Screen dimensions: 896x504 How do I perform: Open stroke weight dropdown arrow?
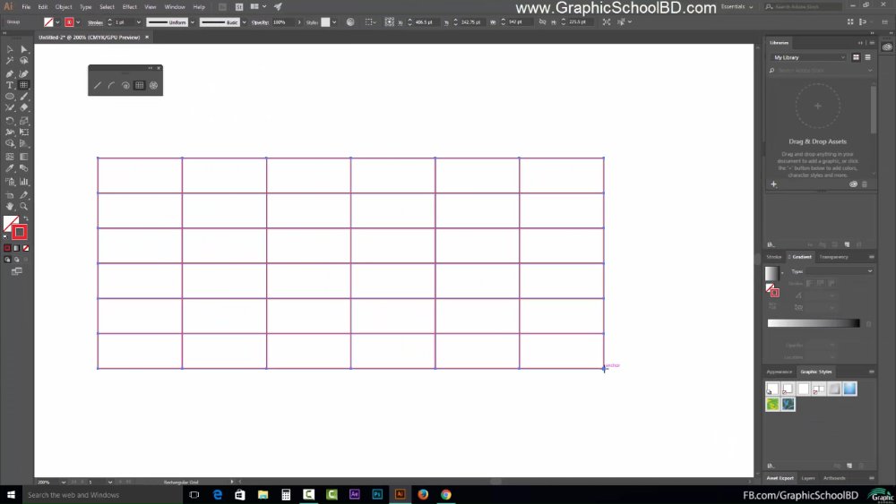tap(138, 22)
